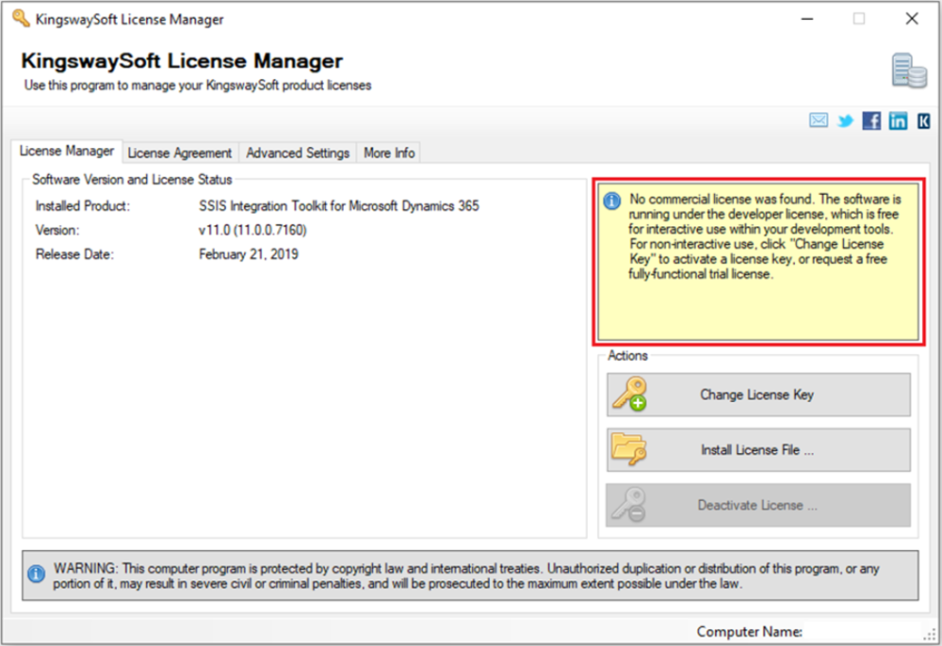Click info icon beside the WARNING text
This screenshot has width=942, height=646.
coord(36,574)
